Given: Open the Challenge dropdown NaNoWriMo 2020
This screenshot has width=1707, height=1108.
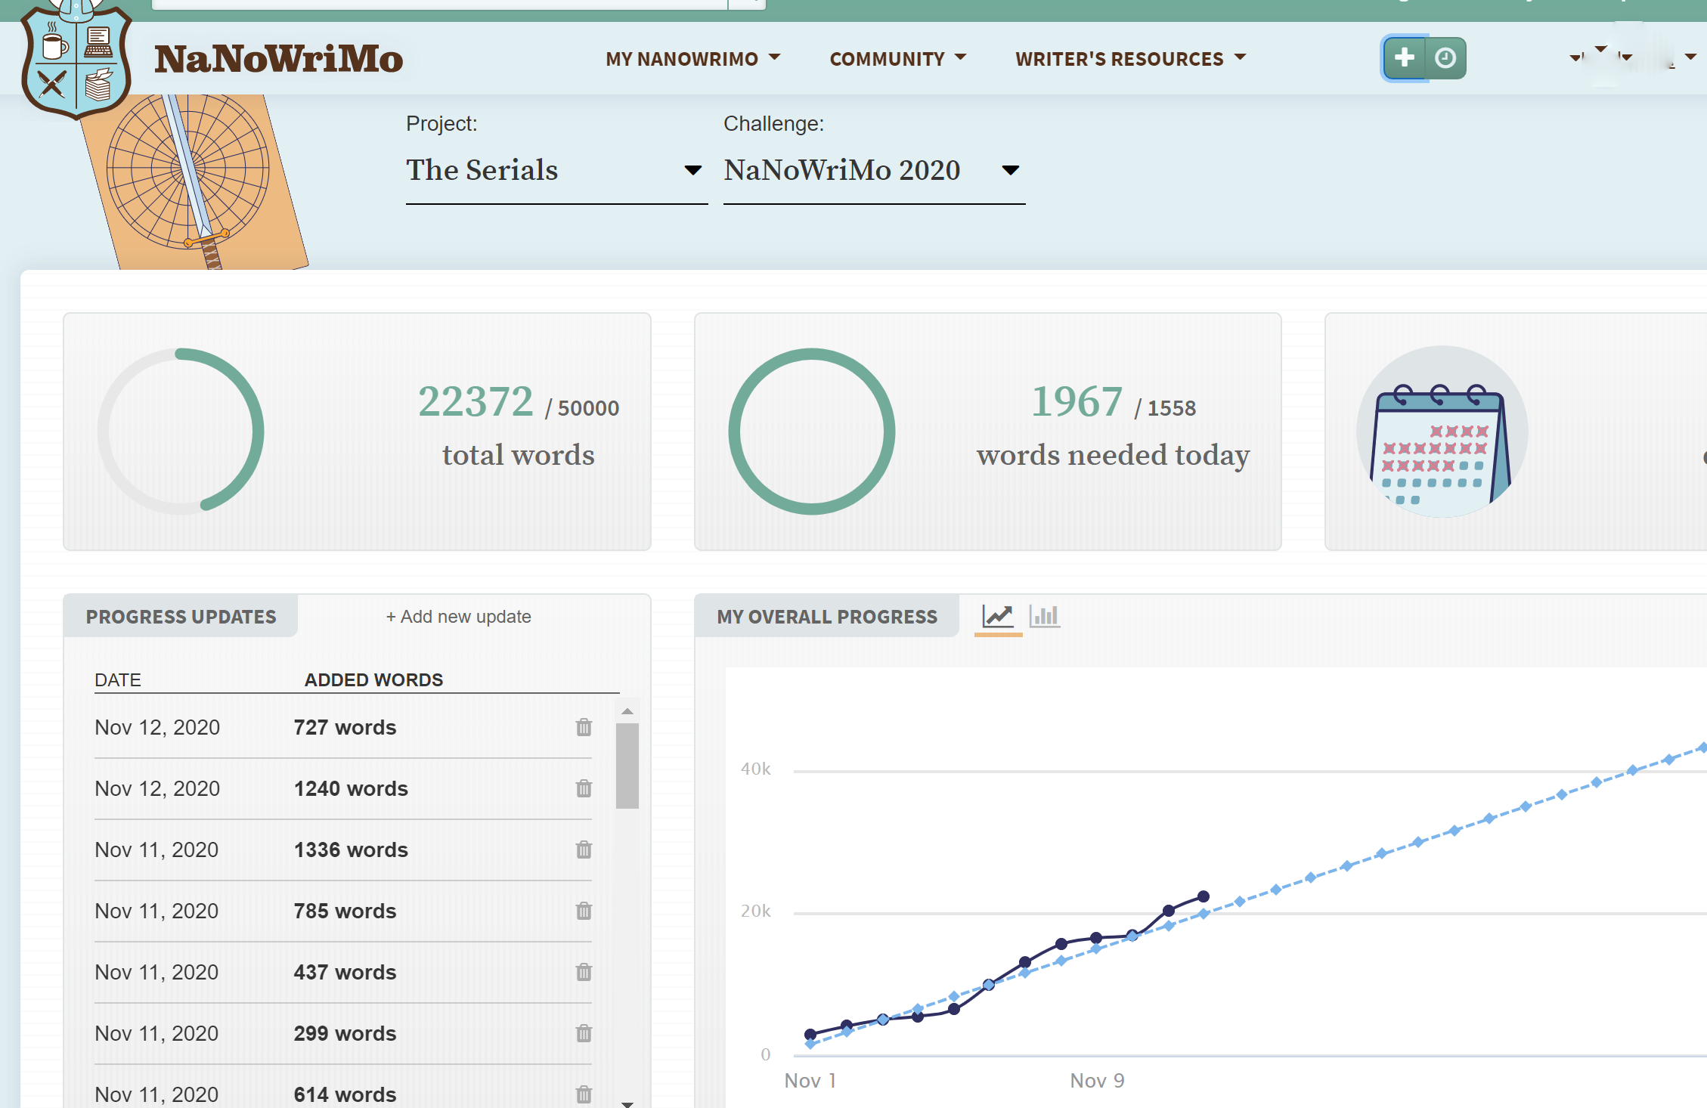Looking at the screenshot, I should pyautogui.click(x=874, y=171).
